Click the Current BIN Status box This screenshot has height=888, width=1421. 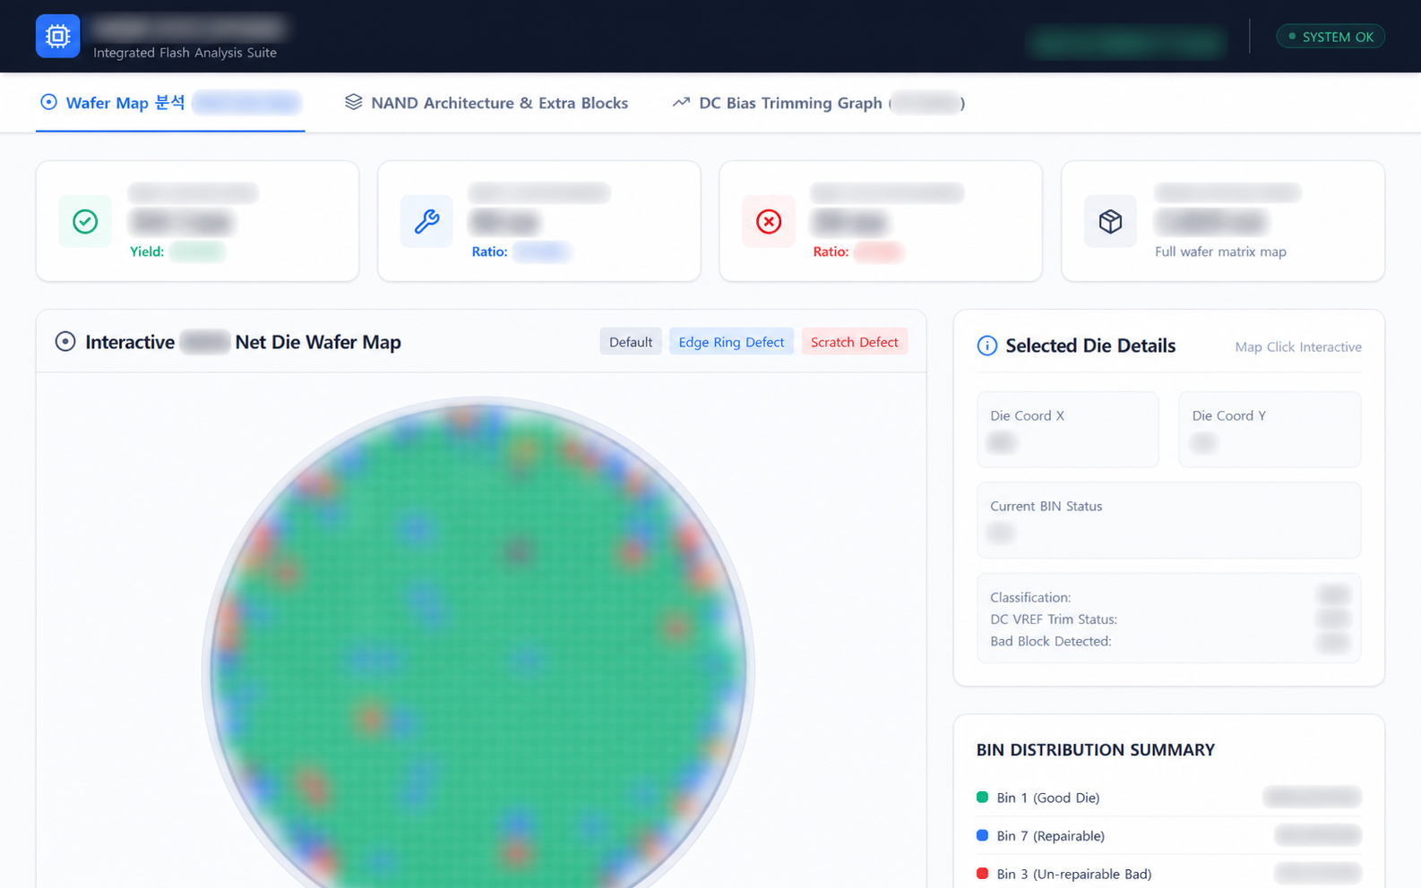click(1169, 520)
